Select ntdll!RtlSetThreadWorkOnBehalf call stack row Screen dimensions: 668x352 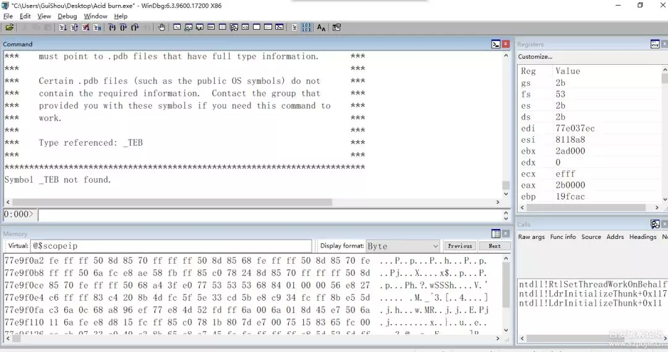point(593,284)
